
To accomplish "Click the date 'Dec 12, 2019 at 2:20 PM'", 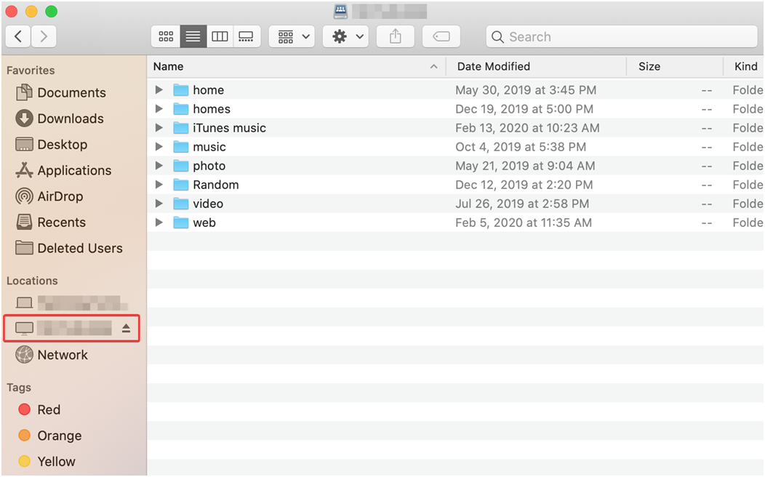I will click(x=524, y=185).
